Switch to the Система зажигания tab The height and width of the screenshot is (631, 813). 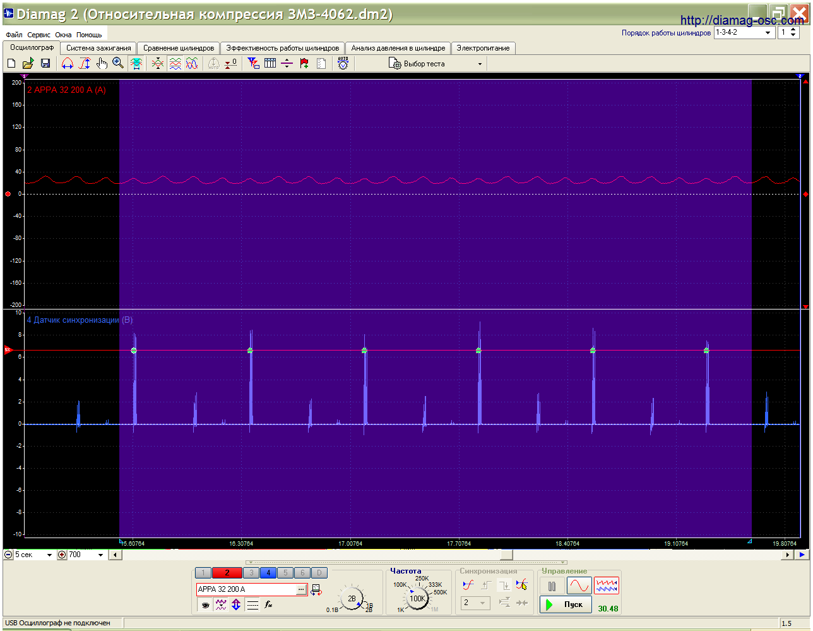[x=98, y=48]
